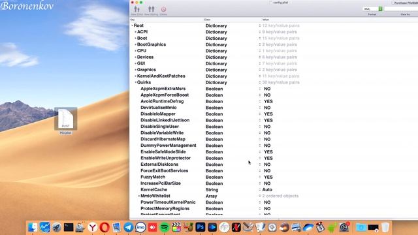Open Finder from the dock
Screen dimensions: 418x235
click(33, 227)
